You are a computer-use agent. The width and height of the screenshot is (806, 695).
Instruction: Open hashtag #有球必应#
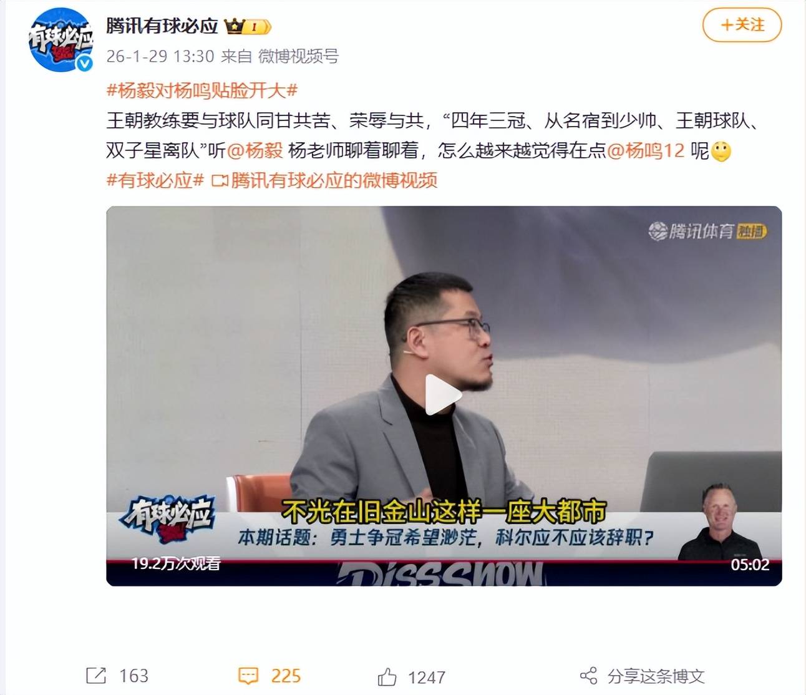[155, 180]
